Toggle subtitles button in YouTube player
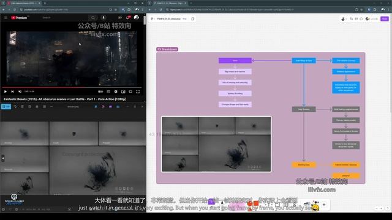 (108, 92)
